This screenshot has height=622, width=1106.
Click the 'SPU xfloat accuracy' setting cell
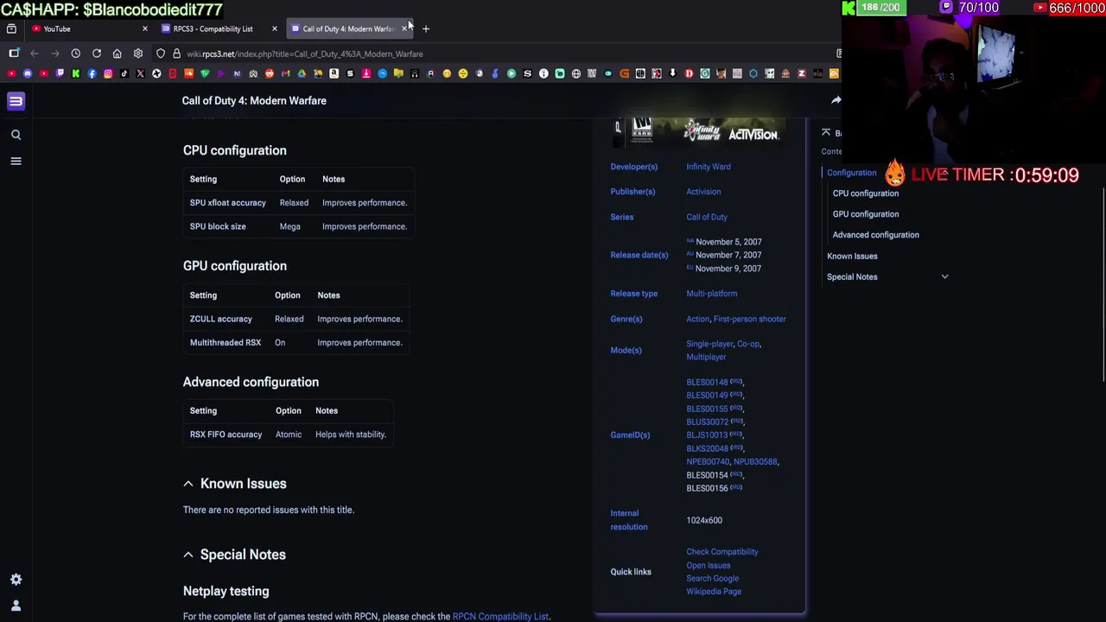(228, 203)
